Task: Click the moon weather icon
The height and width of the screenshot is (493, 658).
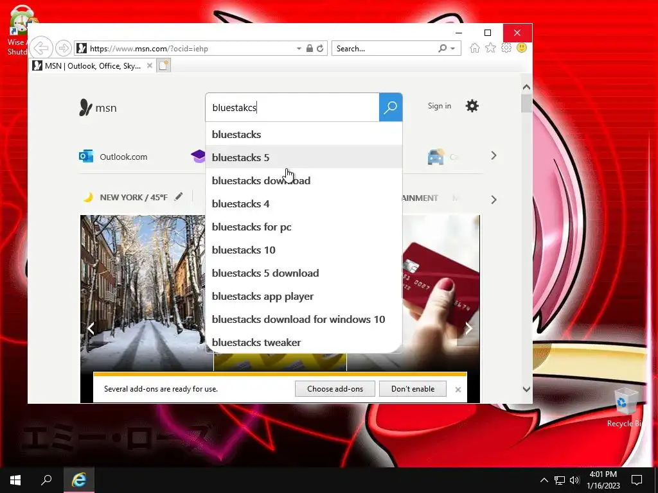Action: point(88,197)
